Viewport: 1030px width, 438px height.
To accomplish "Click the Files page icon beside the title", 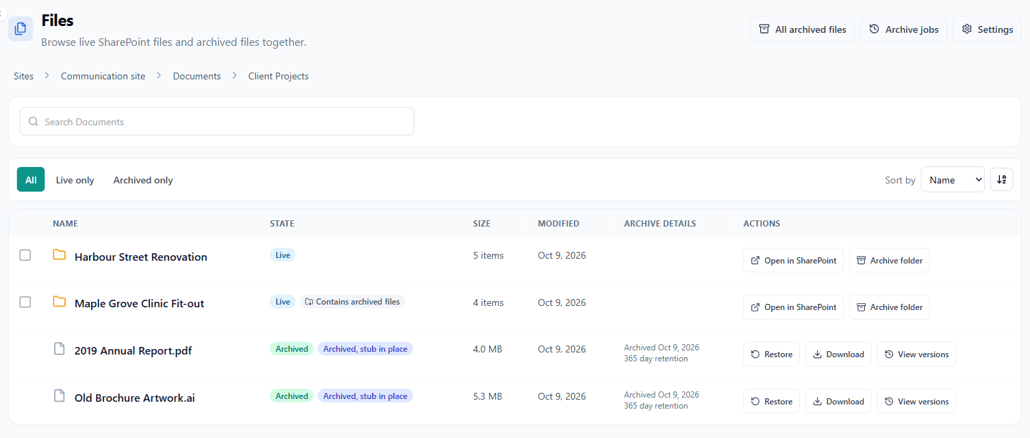I will tap(21, 29).
